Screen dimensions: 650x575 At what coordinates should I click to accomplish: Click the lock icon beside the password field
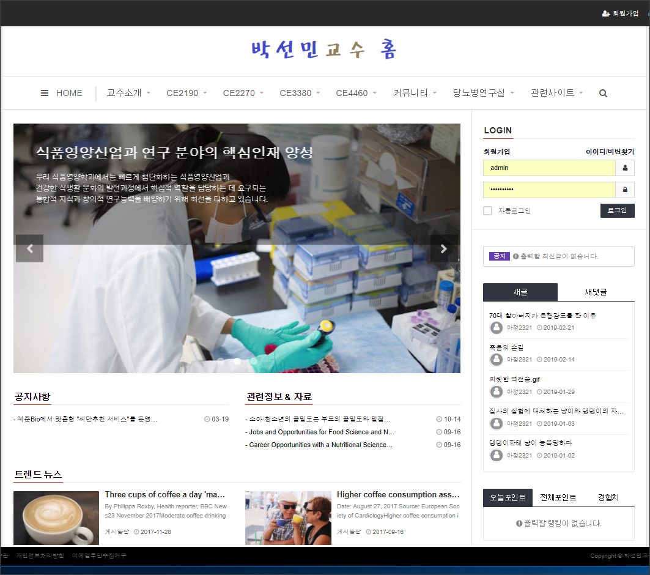[x=625, y=190]
